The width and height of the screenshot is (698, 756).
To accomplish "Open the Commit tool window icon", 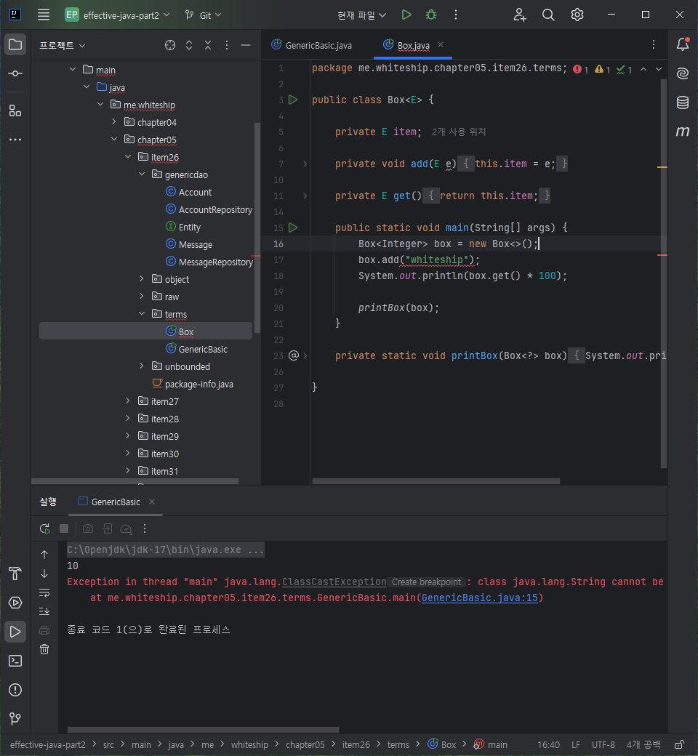I will [15, 73].
